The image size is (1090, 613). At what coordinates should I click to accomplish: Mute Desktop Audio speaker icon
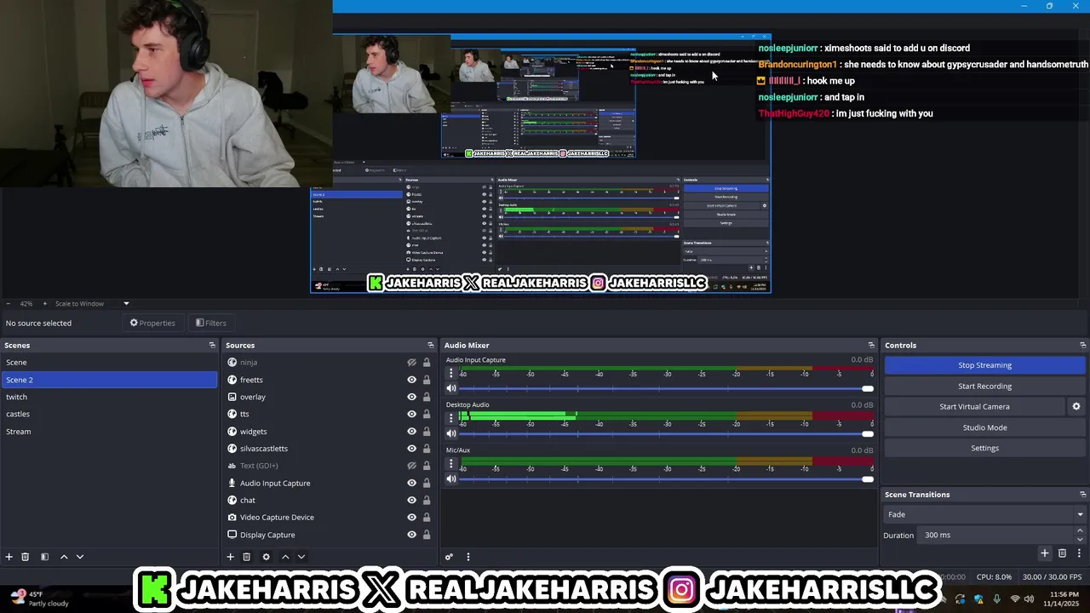pyautogui.click(x=451, y=433)
